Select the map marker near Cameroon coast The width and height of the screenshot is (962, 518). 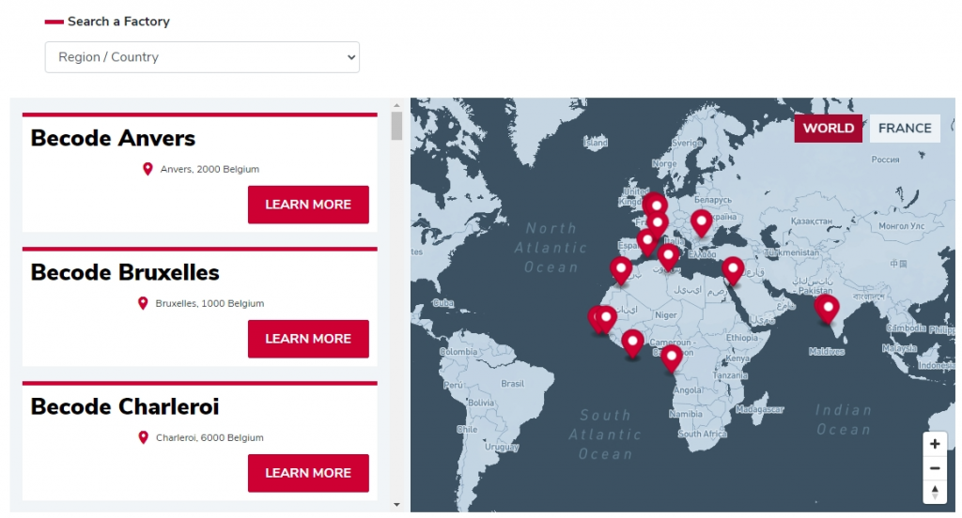pyautogui.click(x=672, y=358)
